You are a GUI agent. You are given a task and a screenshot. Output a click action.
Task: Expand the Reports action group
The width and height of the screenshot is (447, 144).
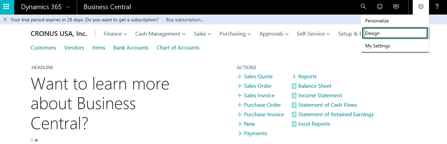click(x=307, y=77)
